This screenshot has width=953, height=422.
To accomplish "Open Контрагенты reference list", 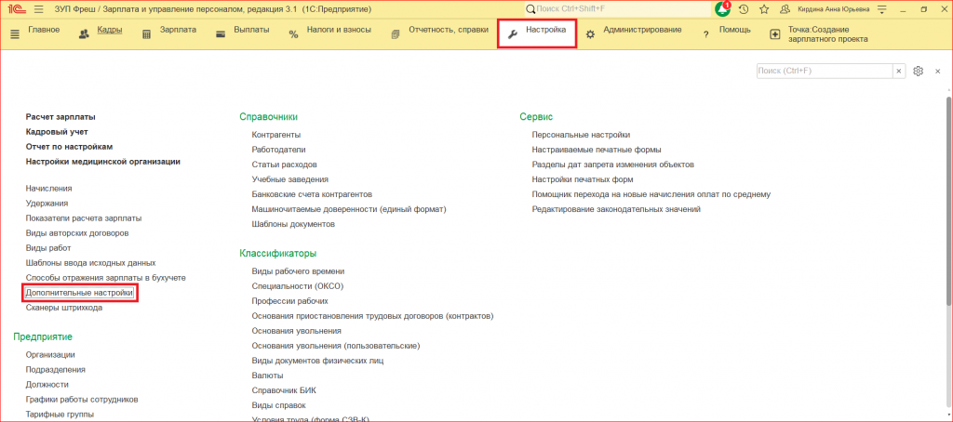I will tap(275, 135).
